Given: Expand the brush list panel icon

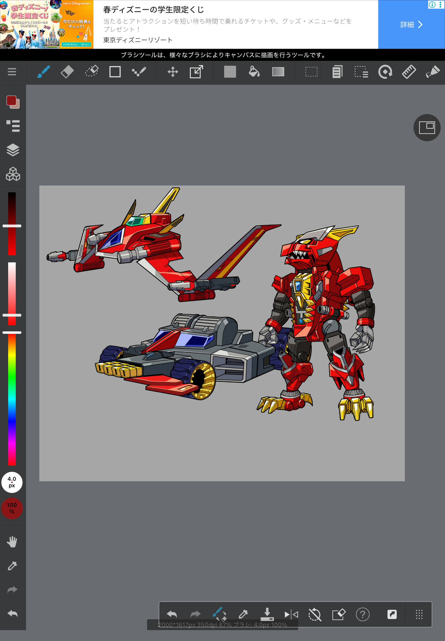Looking at the screenshot, I should coord(13,126).
